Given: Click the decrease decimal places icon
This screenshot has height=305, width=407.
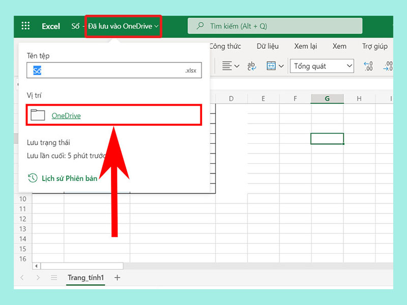Looking at the screenshot, I should click(388, 66).
